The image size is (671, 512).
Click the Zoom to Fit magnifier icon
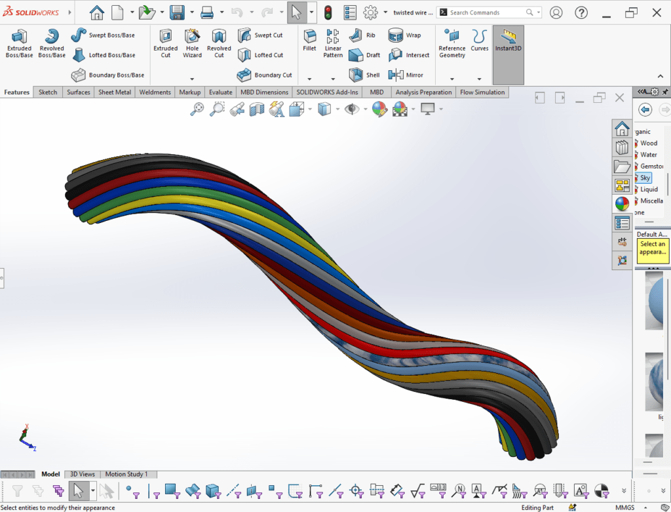tap(197, 109)
